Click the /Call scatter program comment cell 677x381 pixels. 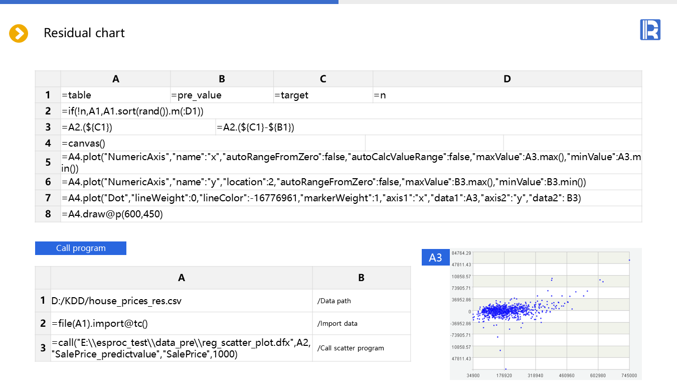(x=361, y=348)
